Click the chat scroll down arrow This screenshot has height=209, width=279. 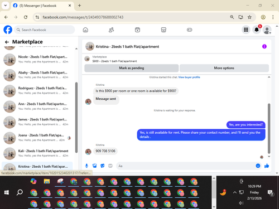[269, 157]
